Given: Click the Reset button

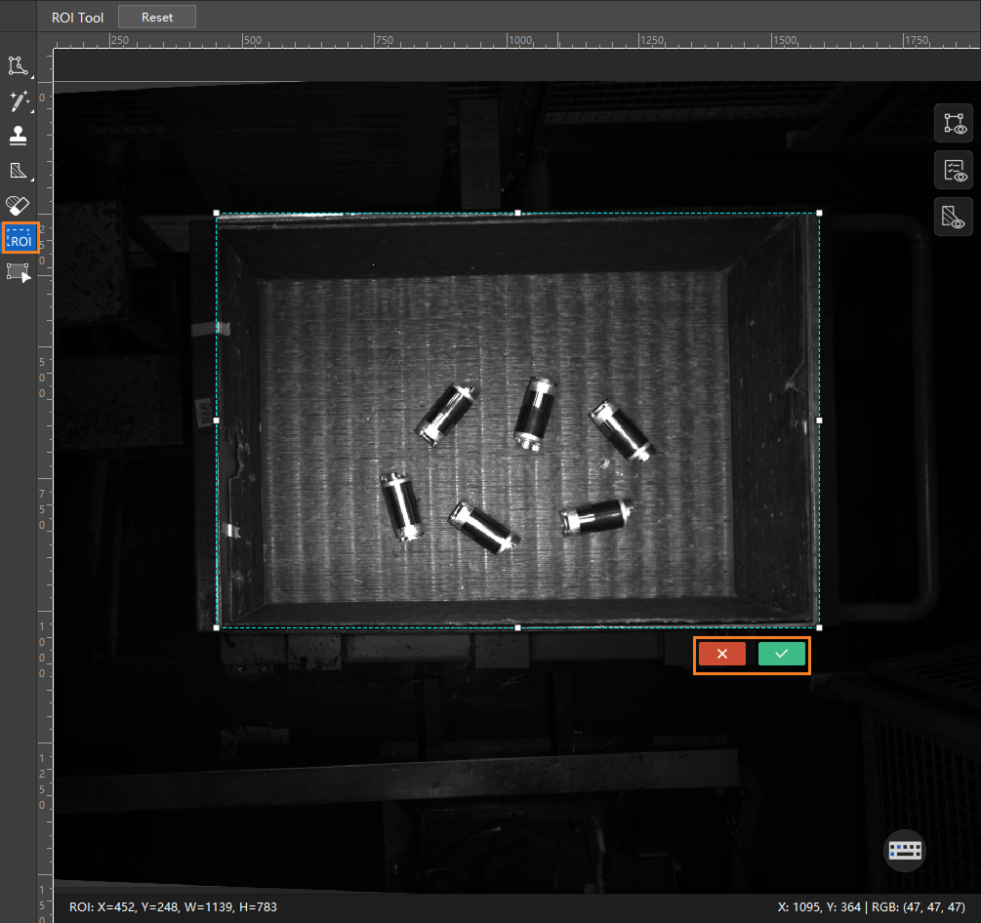Looking at the screenshot, I should coord(157,17).
